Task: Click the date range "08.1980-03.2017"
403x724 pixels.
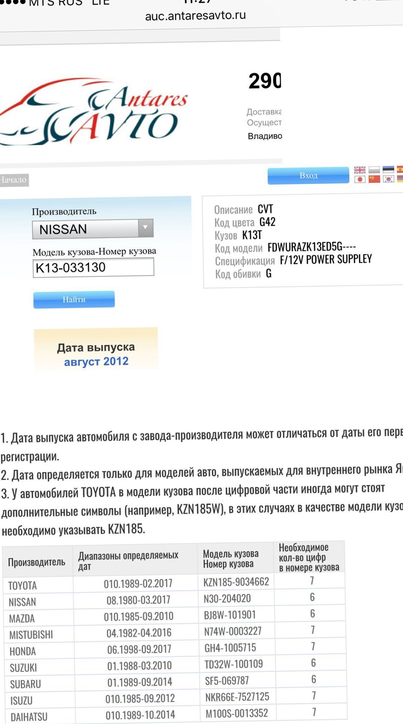Action: pos(138,600)
